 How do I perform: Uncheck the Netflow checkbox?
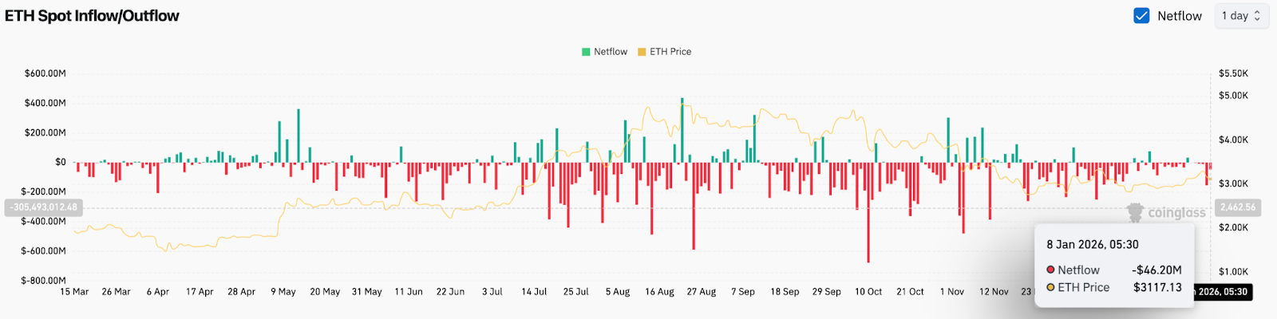click(x=1141, y=16)
